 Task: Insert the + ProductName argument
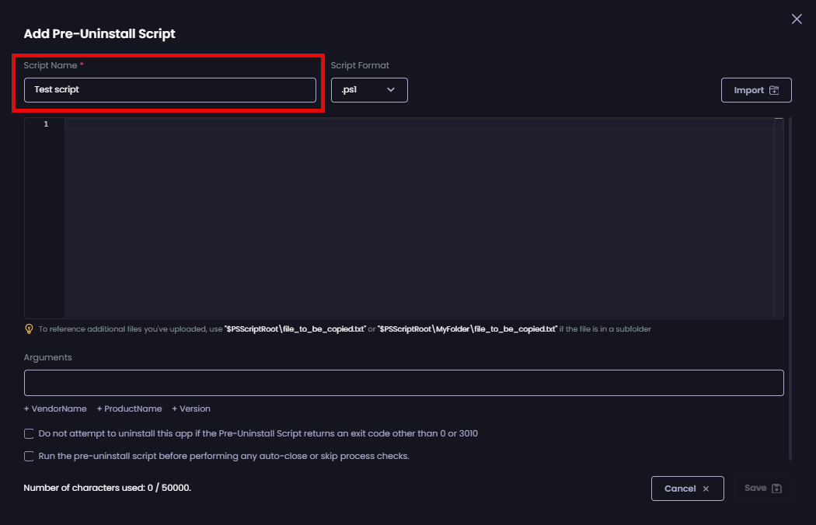tap(129, 409)
